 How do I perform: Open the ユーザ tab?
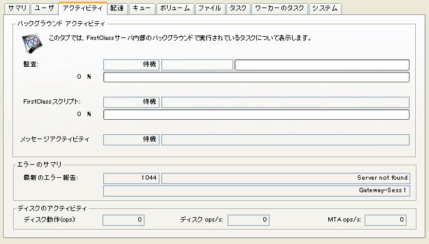click(x=44, y=9)
